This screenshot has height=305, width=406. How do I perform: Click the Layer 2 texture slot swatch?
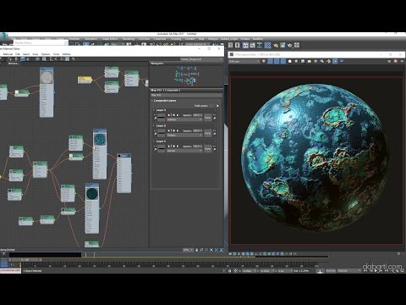point(162,133)
